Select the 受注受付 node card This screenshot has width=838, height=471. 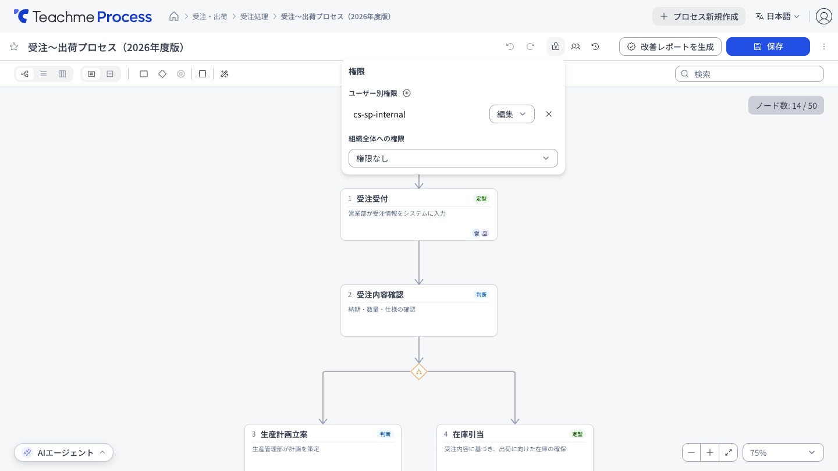[419, 215]
